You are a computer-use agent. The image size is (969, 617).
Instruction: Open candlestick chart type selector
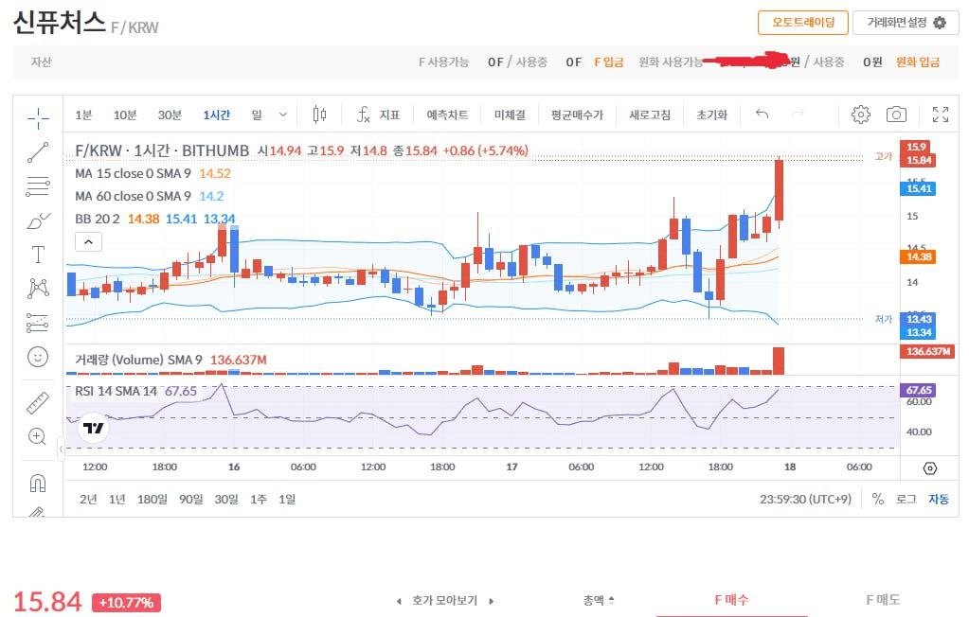tap(319, 115)
